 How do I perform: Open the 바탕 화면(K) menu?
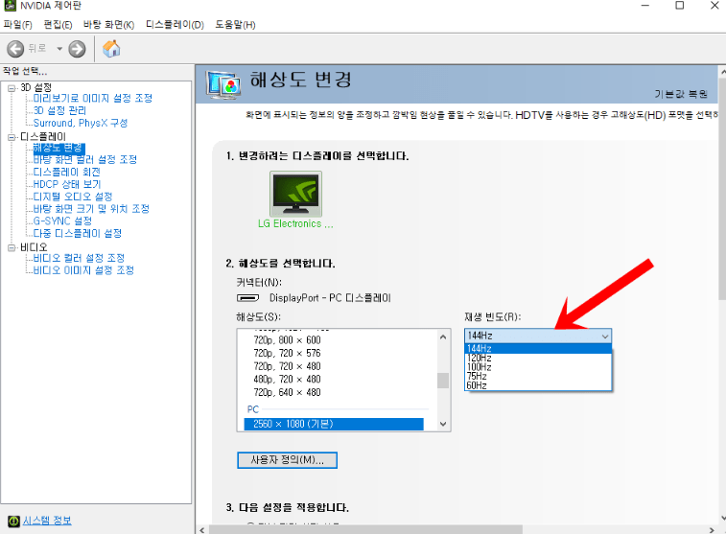108,25
